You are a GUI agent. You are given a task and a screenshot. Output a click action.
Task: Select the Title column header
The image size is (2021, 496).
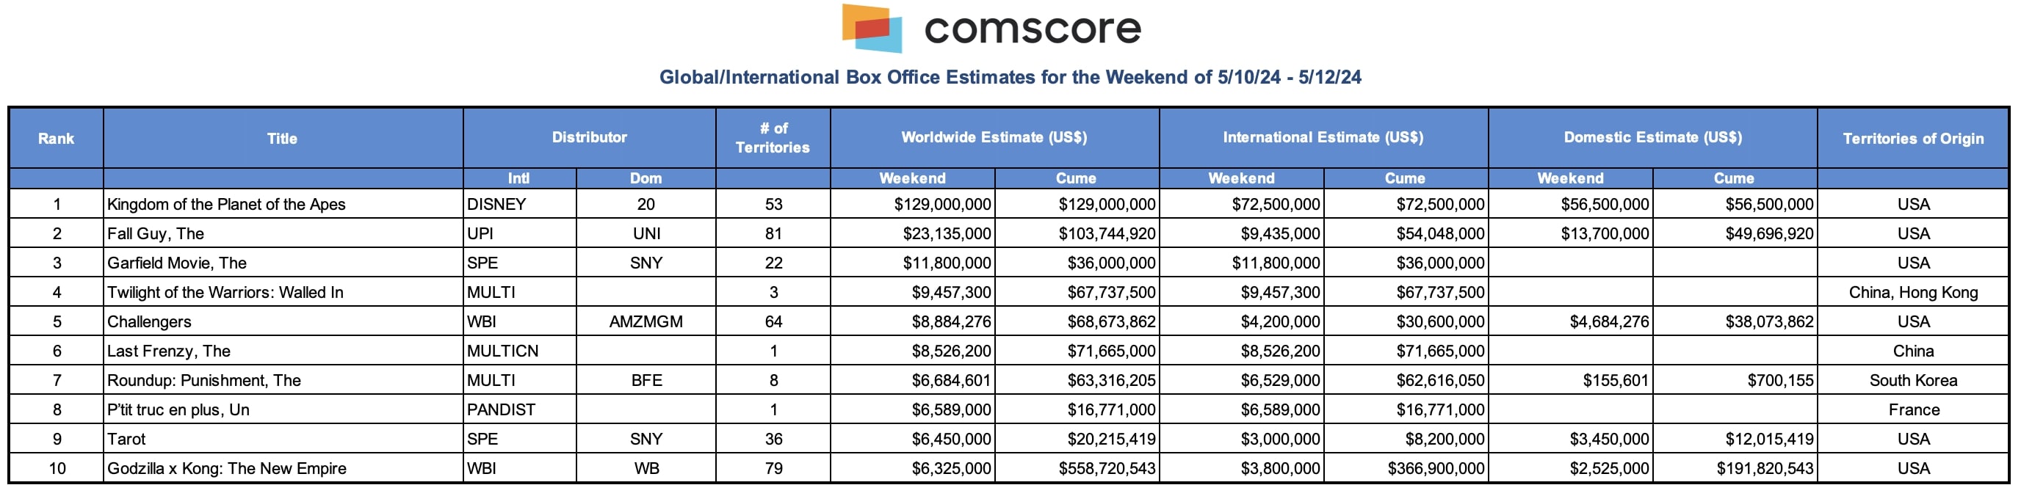282,139
